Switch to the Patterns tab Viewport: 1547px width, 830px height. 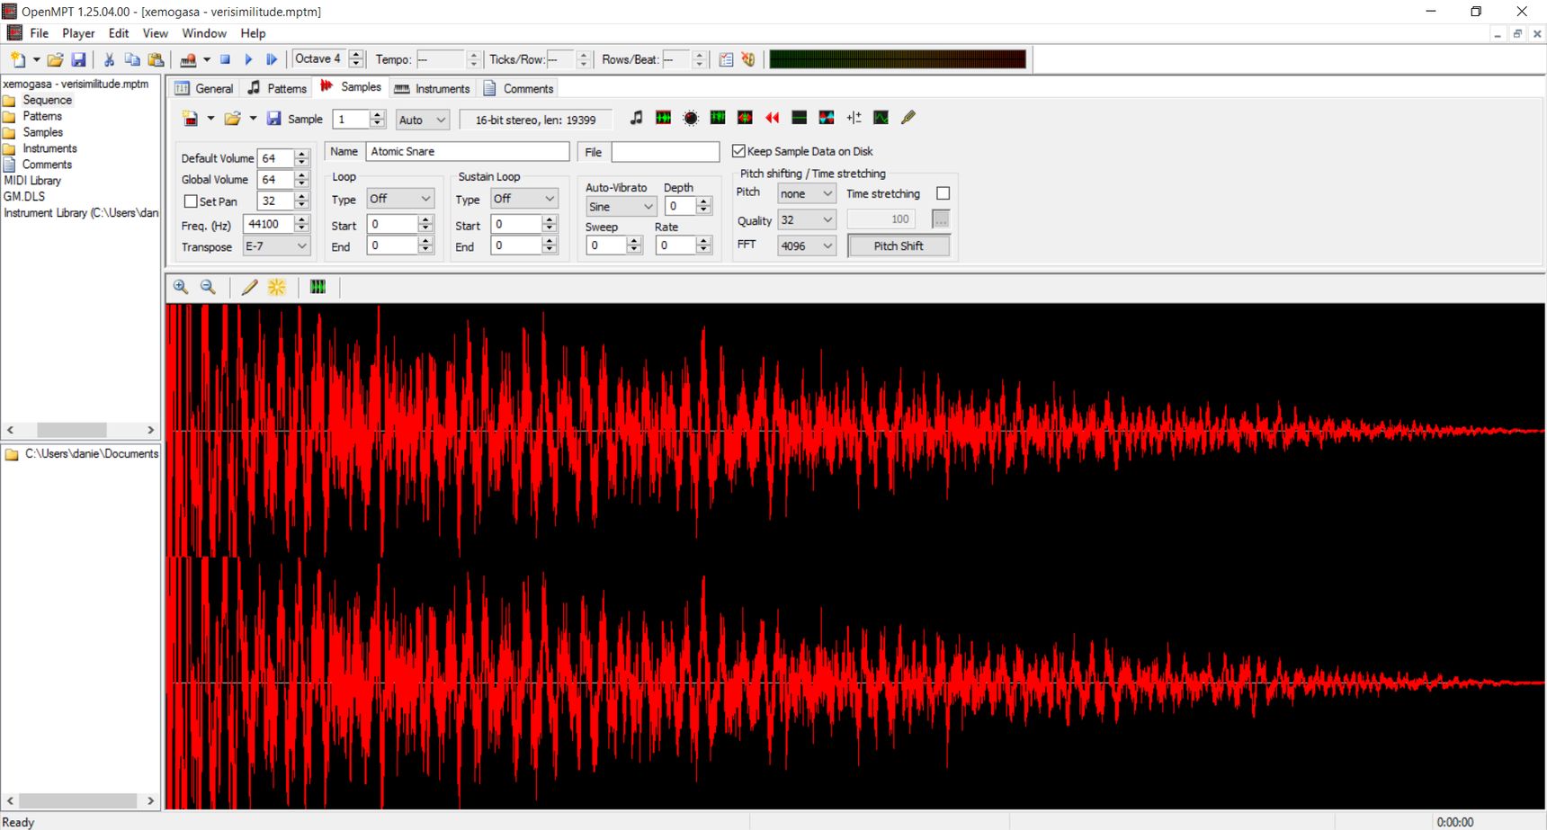click(277, 88)
